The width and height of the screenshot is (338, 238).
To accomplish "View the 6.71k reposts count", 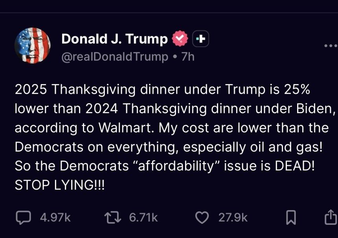I will pyautogui.click(x=143, y=217).
